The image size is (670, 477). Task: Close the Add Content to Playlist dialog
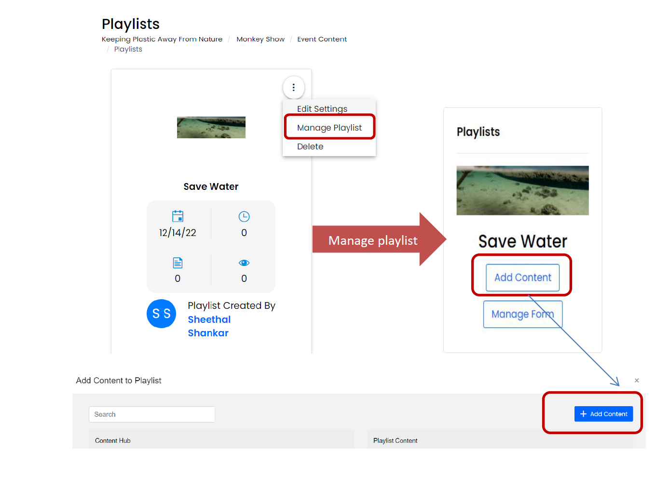point(637,381)
